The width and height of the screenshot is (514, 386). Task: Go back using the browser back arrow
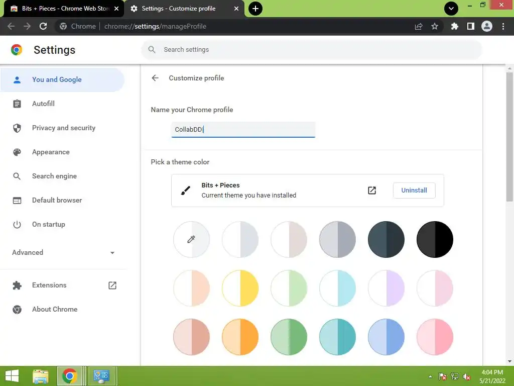11,26
